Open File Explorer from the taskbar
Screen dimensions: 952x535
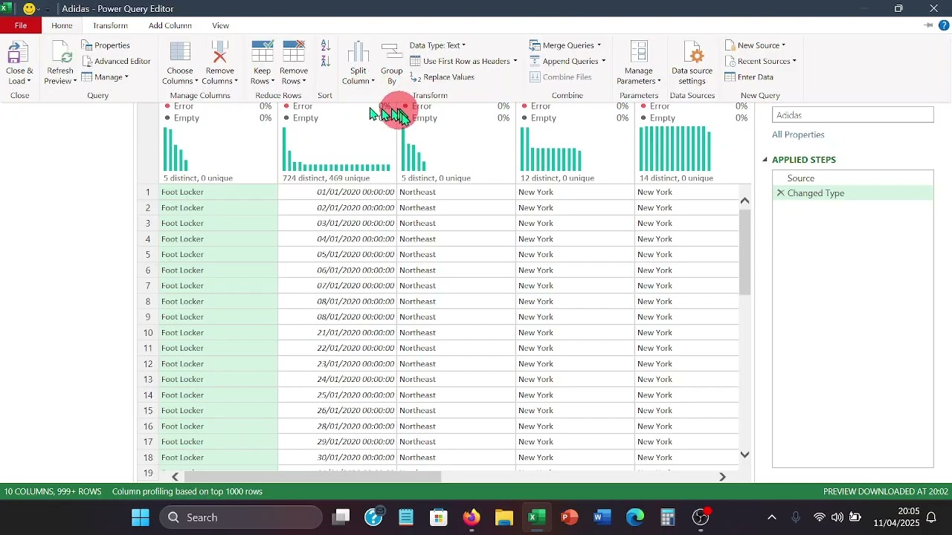[504, 517]
